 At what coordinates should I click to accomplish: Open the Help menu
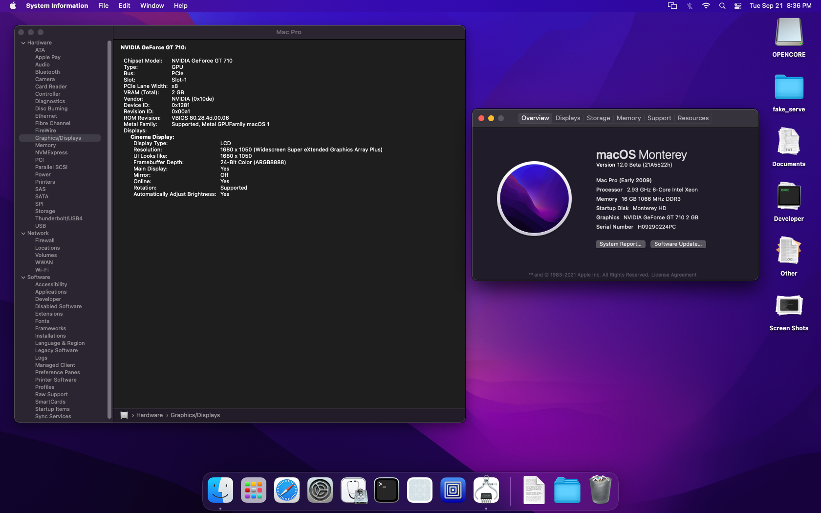pyautogui.click(x=180, y=5)
